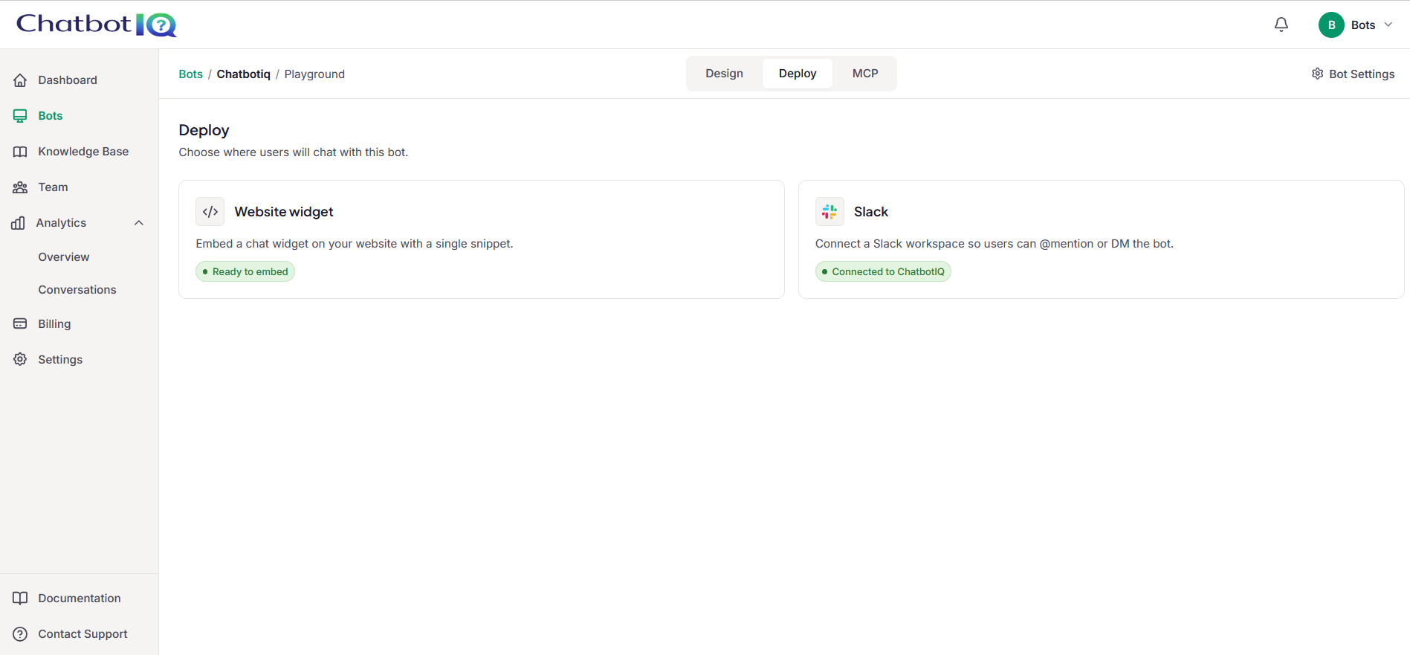
Task: Open the Billing page
Action: pyautogui.click(x=54, y=324)
